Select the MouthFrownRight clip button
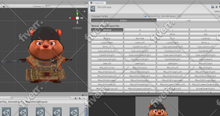 tap(205, 72)
